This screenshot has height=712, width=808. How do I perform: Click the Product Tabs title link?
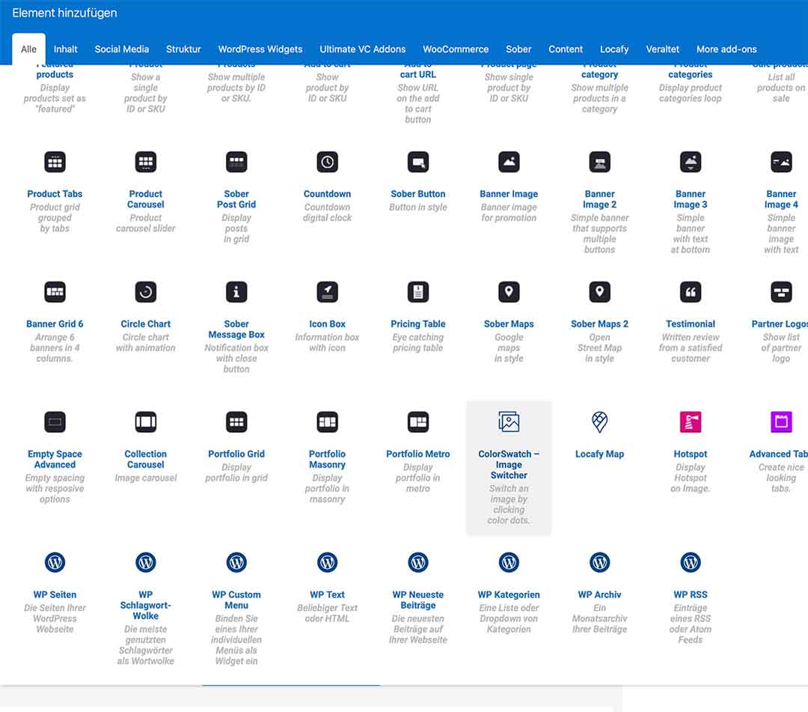[x=55, y=194]
